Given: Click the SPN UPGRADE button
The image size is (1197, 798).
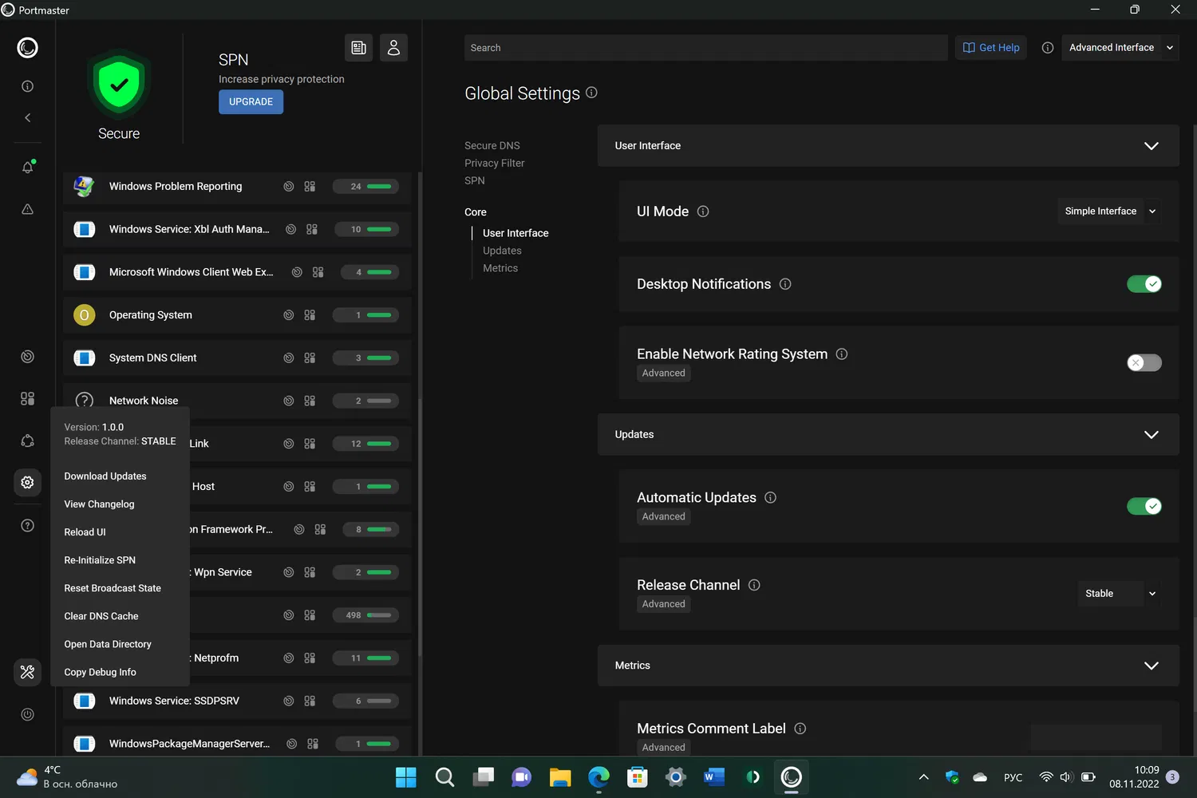Looking at the screenshot, I should coord(251,102).
